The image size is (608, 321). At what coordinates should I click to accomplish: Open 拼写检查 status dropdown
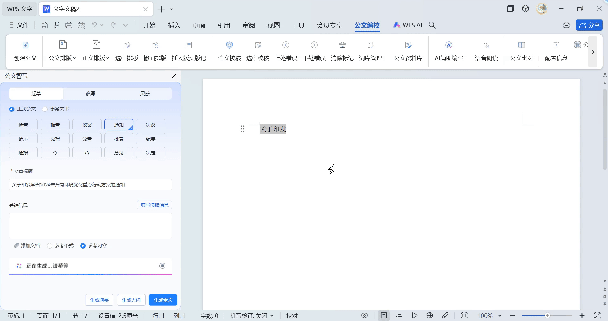(x=272, y=316)
